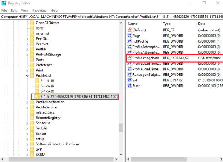Open the Favorites menu
Viewport: 223px width, 162px height.
pyautogui.click(x=39, y=10)
